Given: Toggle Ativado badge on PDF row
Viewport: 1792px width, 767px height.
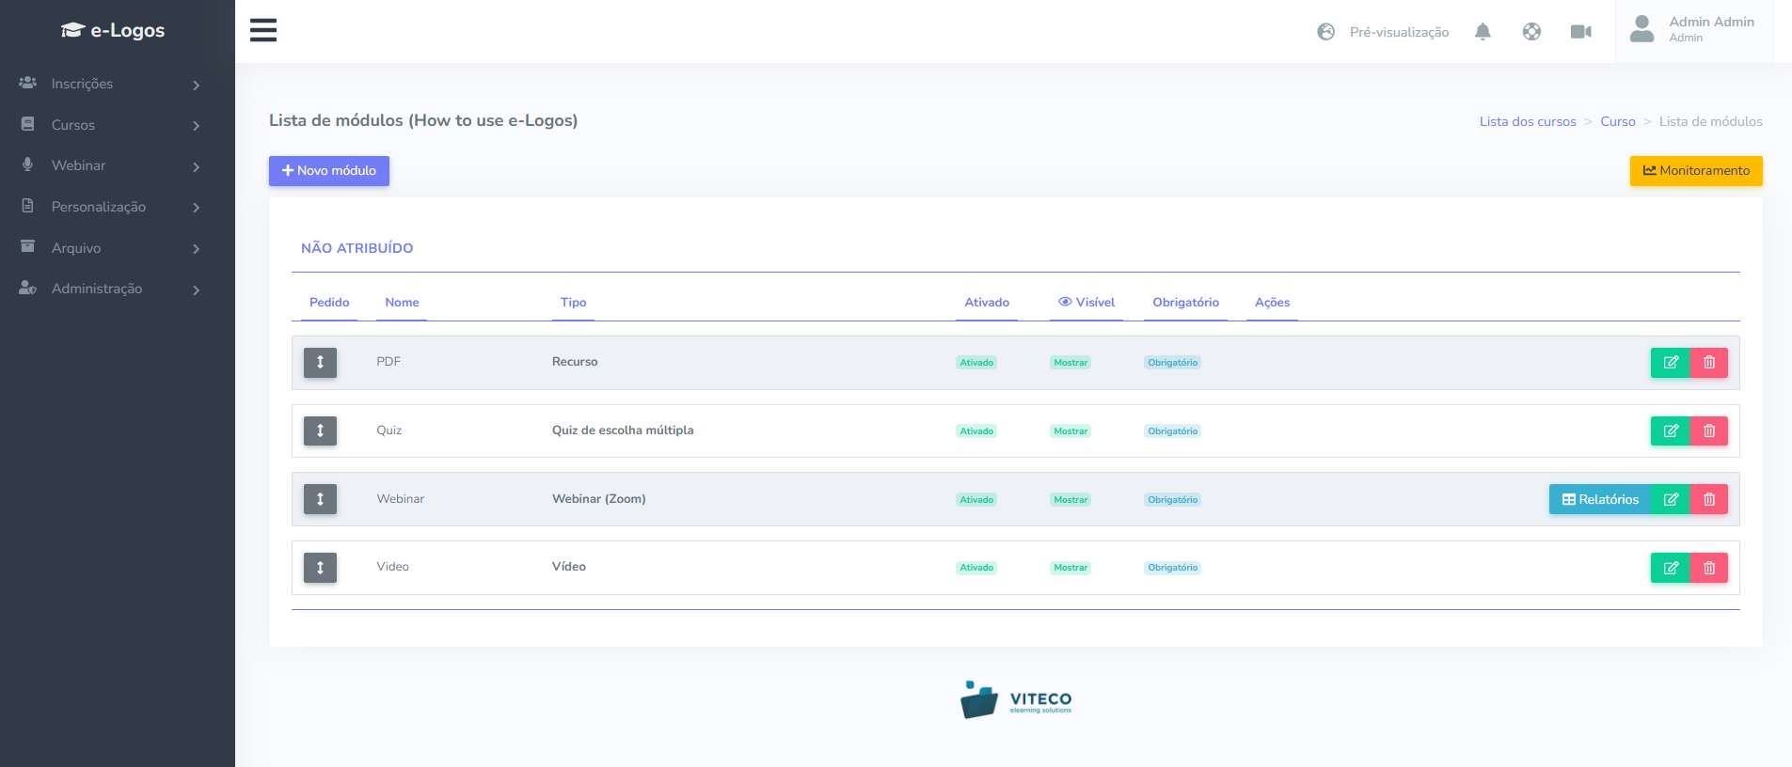Looking at the screenshot, I should (976, 363).
